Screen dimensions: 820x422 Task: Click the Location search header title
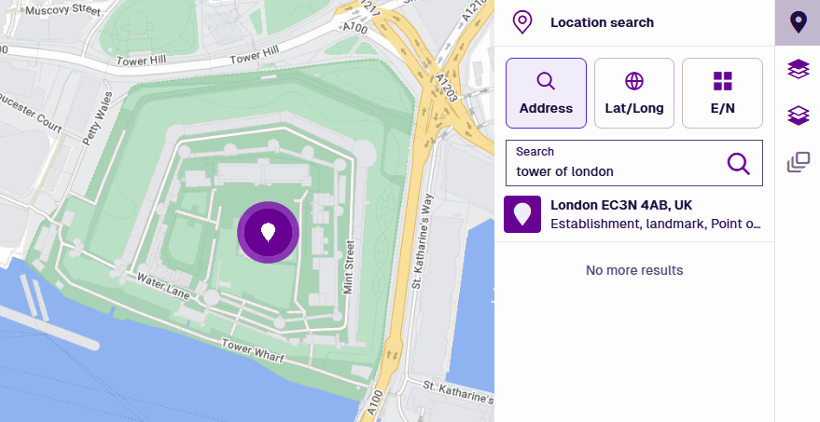point(602,22)
